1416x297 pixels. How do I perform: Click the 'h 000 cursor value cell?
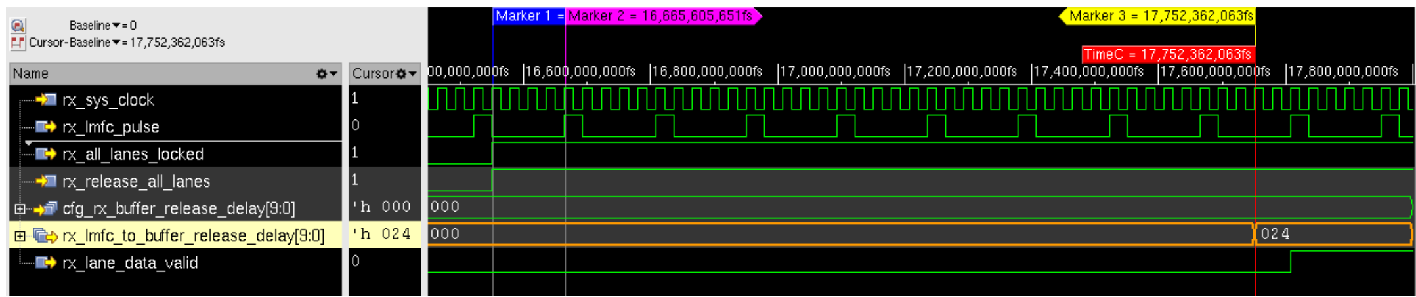pos(382,207)
